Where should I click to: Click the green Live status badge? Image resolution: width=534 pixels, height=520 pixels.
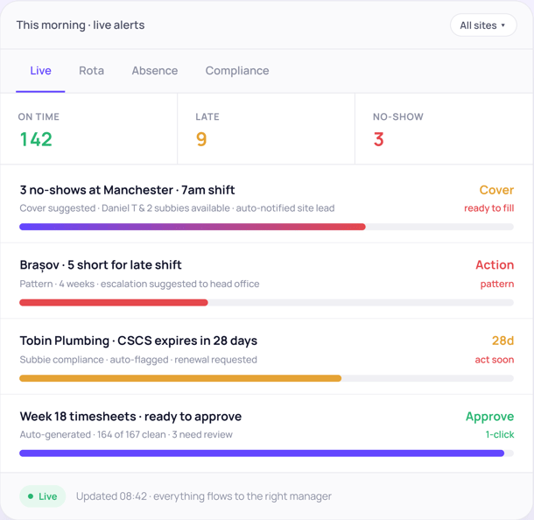[x=43, y=496]
